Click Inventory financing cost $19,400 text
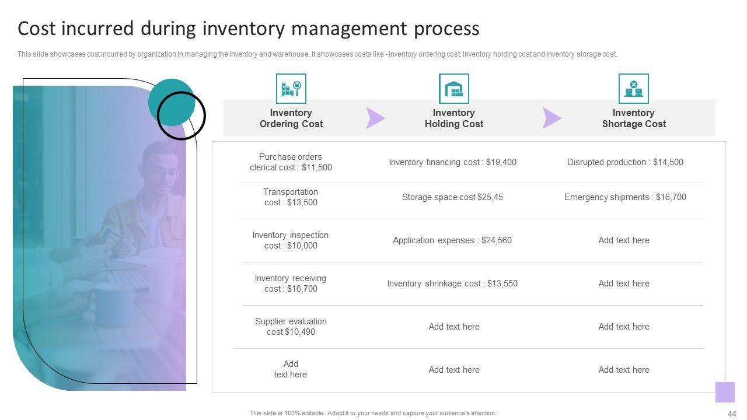This screenshot has width=747, height=420. pyautogui.click(x=452, y=162)
